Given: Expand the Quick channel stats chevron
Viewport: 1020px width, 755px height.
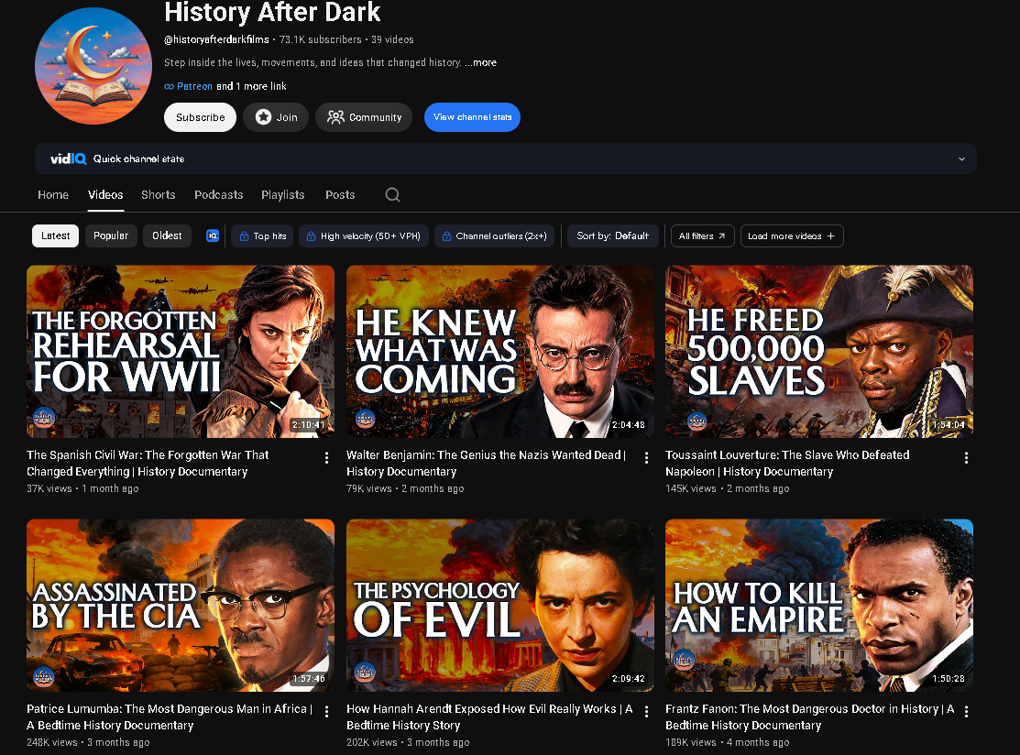Looking at the screenshot, I should point(961,159).
